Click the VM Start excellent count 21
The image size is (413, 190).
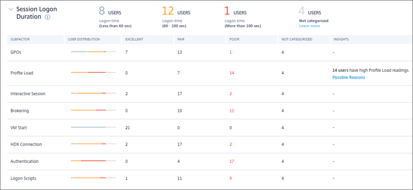[128, 128]
